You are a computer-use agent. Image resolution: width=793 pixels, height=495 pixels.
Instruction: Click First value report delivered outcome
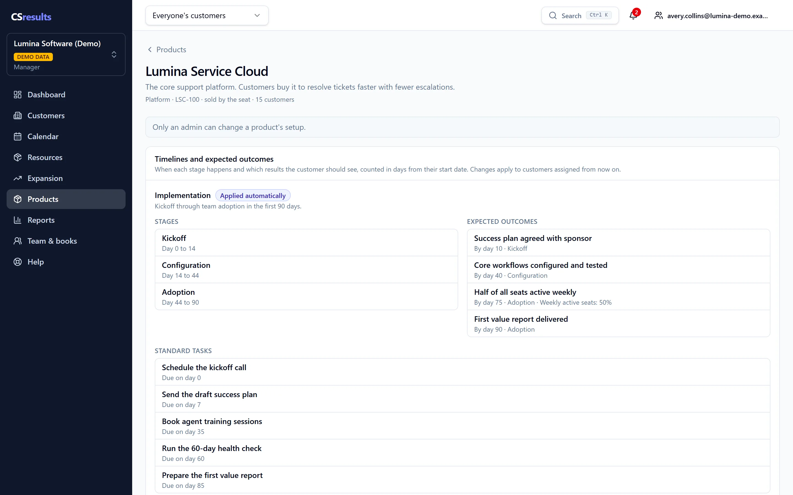(618, 323)
